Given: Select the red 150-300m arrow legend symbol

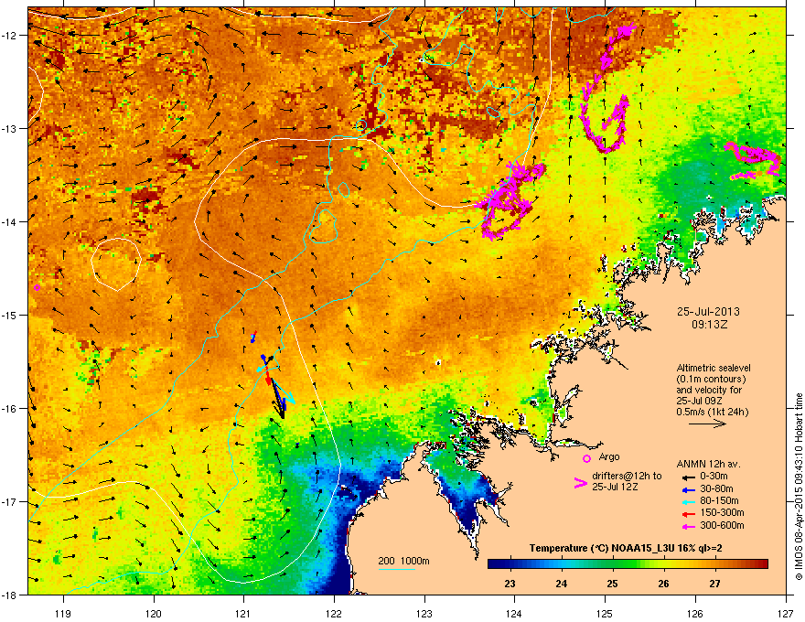Looking at the screenshot, I should point(689,513).
